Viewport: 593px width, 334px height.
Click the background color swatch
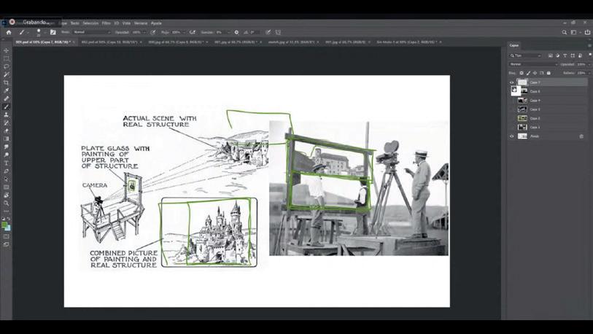click(8, 228)
